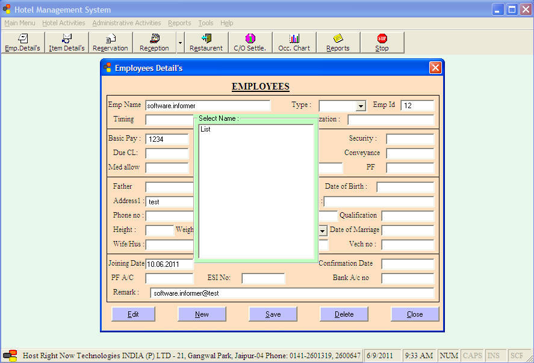Expand the dropdown arrow beside Reception
This screenshot has height=363, width=534.
(180, 43)
